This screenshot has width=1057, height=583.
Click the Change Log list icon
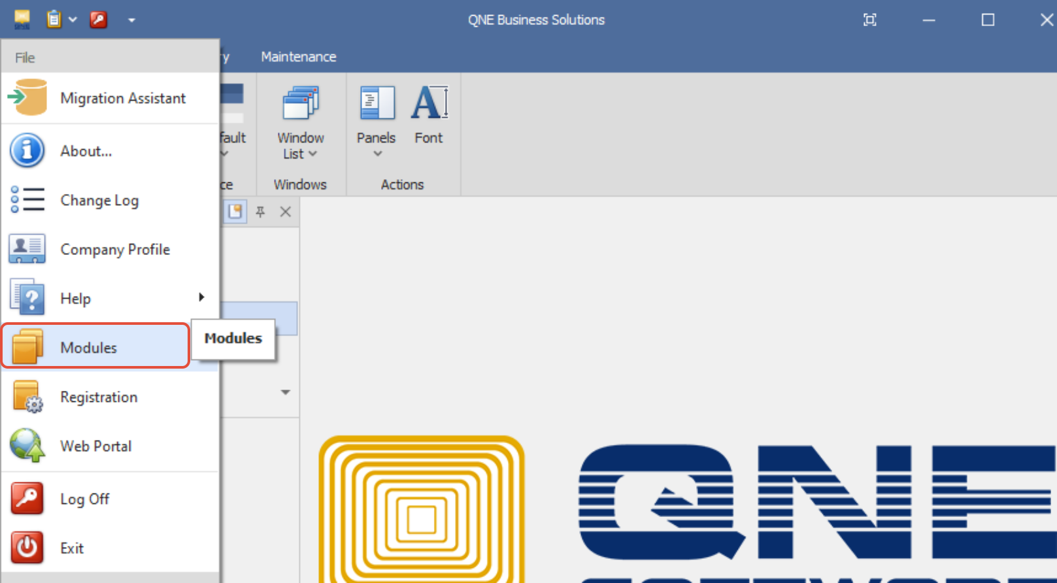click(27, 200)
